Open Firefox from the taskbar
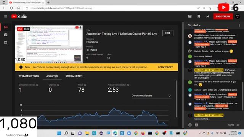244x137 pixels. [143, 133]
